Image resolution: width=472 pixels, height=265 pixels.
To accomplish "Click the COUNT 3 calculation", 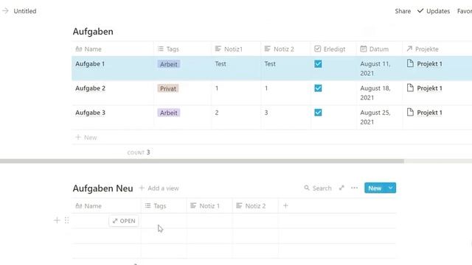I will coord(139,152).
